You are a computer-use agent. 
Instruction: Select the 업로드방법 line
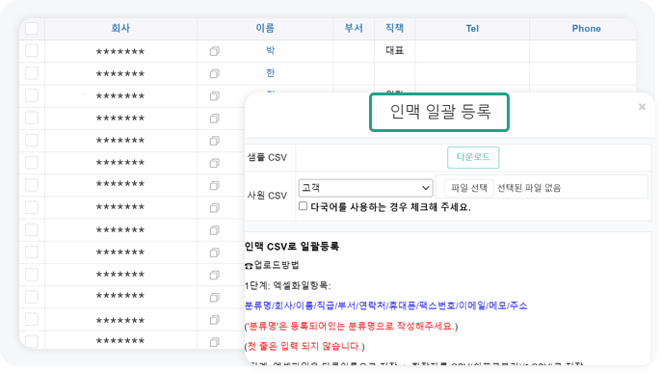(272, 265)
